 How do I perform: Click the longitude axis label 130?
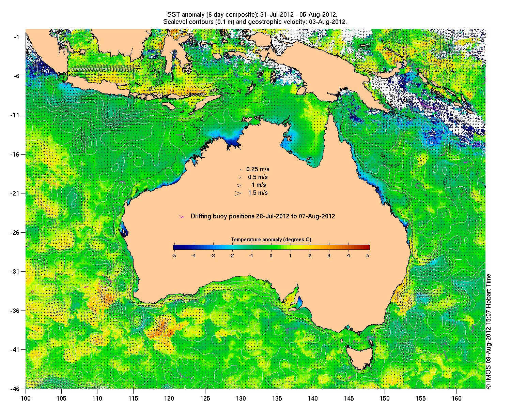(x=241, y=399)
